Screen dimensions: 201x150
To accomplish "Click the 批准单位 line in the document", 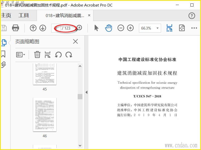I will point(147,110).
